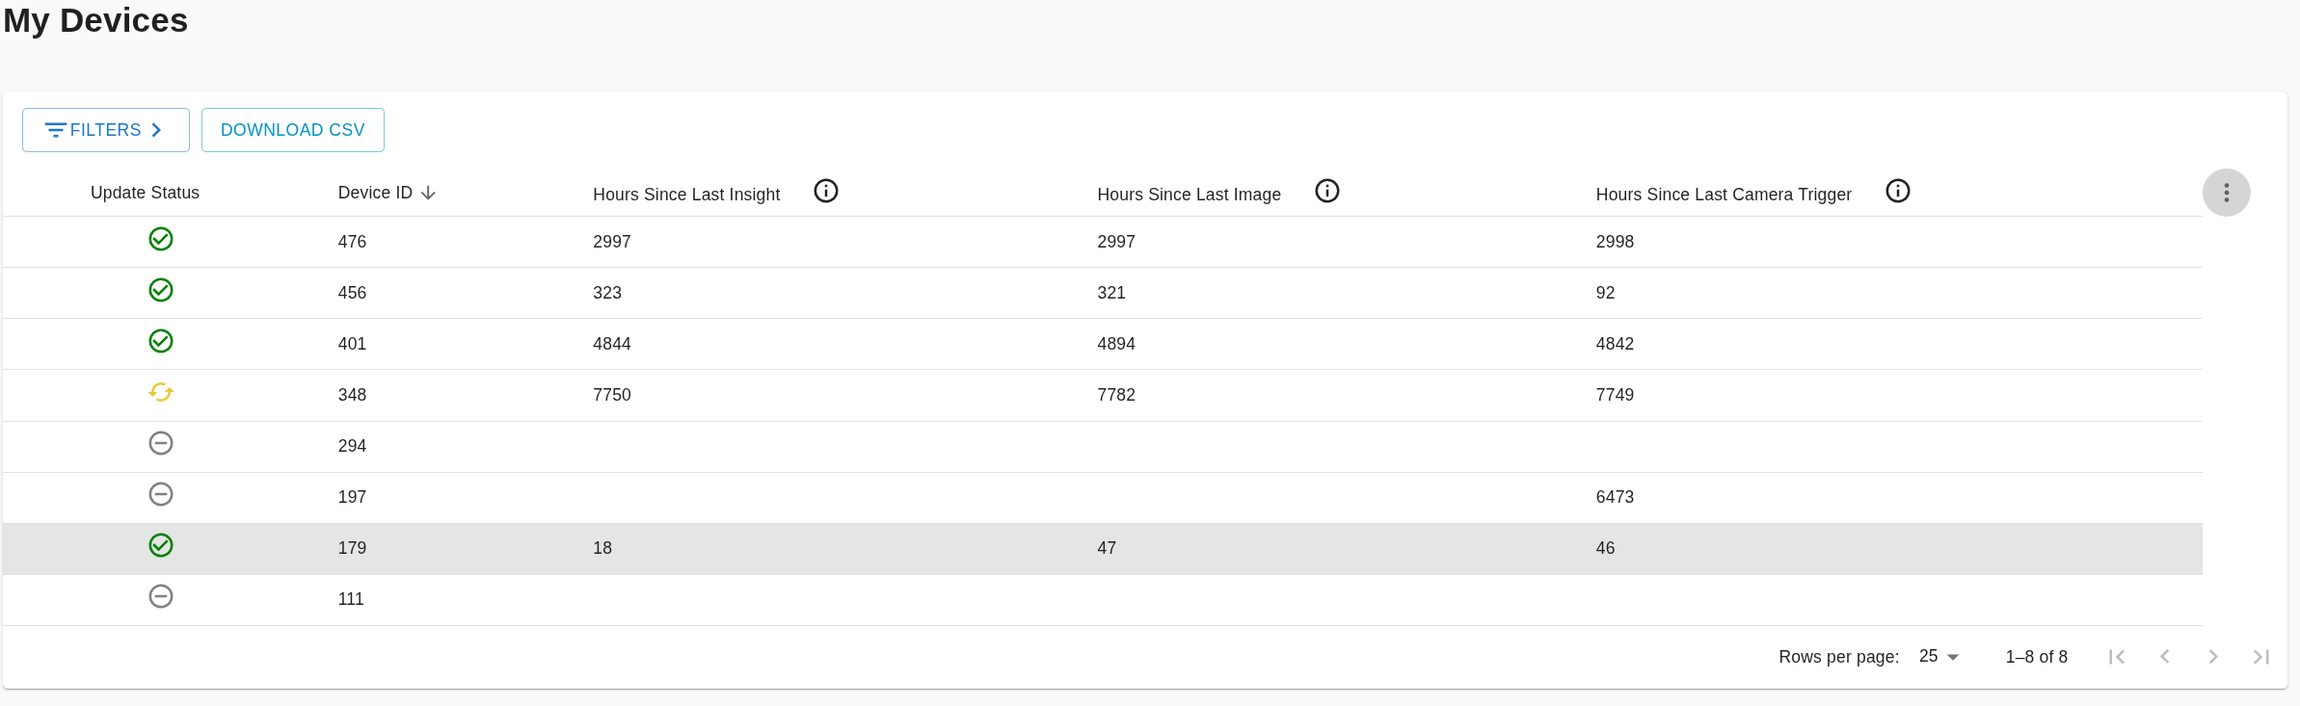The image size is (2300, 706).
Task: Click the info icon beside Hours Since Last Insight
Action: [825, 191]
